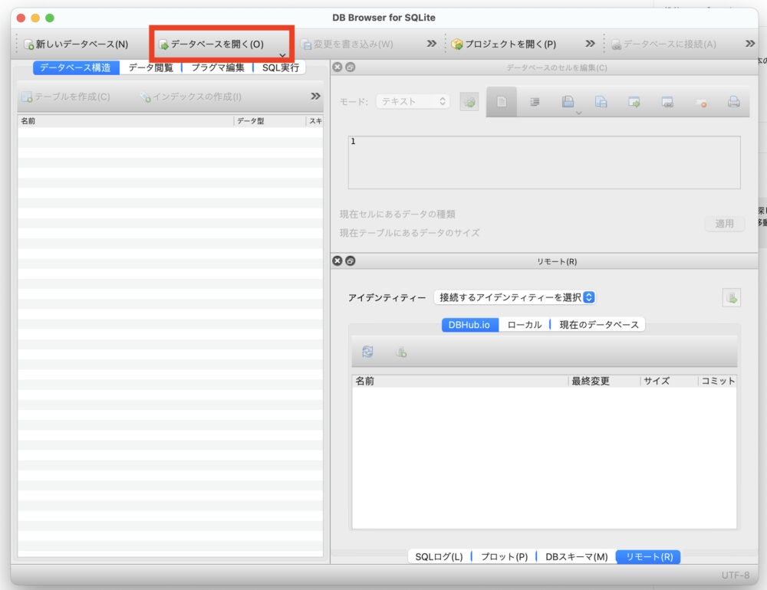Click inside the cell editor text area
Viewport: 767px width, 590px height.
[x=545, y=161]
